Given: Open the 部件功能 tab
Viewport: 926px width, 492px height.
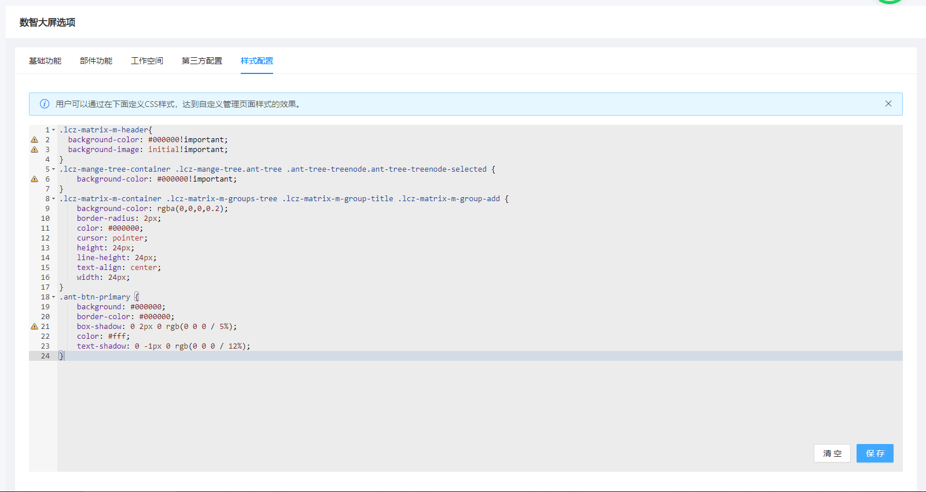Looking at the screenshot, I should coord(96,61).
